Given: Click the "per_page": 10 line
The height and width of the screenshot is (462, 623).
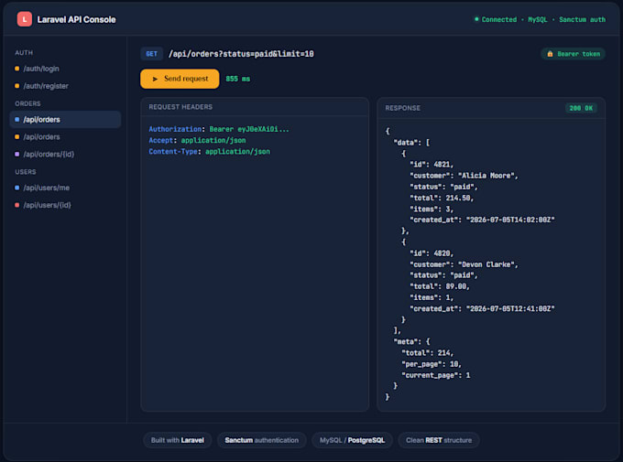Looking at the screenshot, I should [432, 364].
